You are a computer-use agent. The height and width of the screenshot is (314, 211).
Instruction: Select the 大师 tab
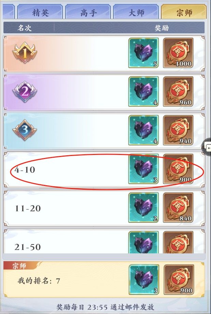click(136, 12)
